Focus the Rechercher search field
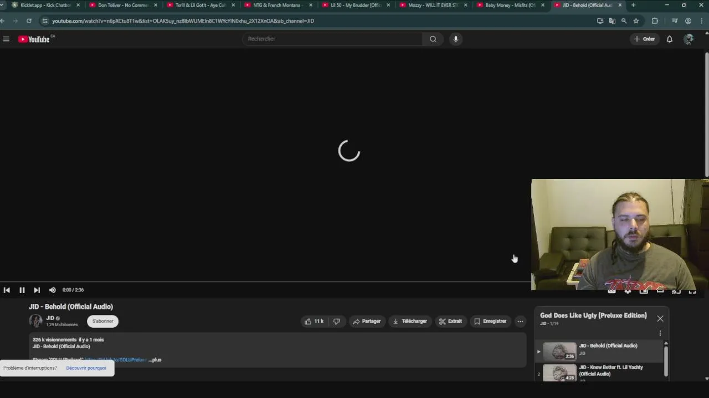This screenshot has height=398, width=709. point(332,39)
